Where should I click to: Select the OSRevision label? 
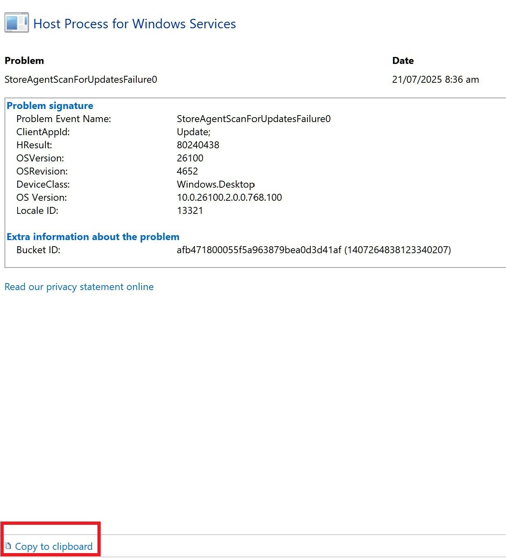(x=42, y=171)
